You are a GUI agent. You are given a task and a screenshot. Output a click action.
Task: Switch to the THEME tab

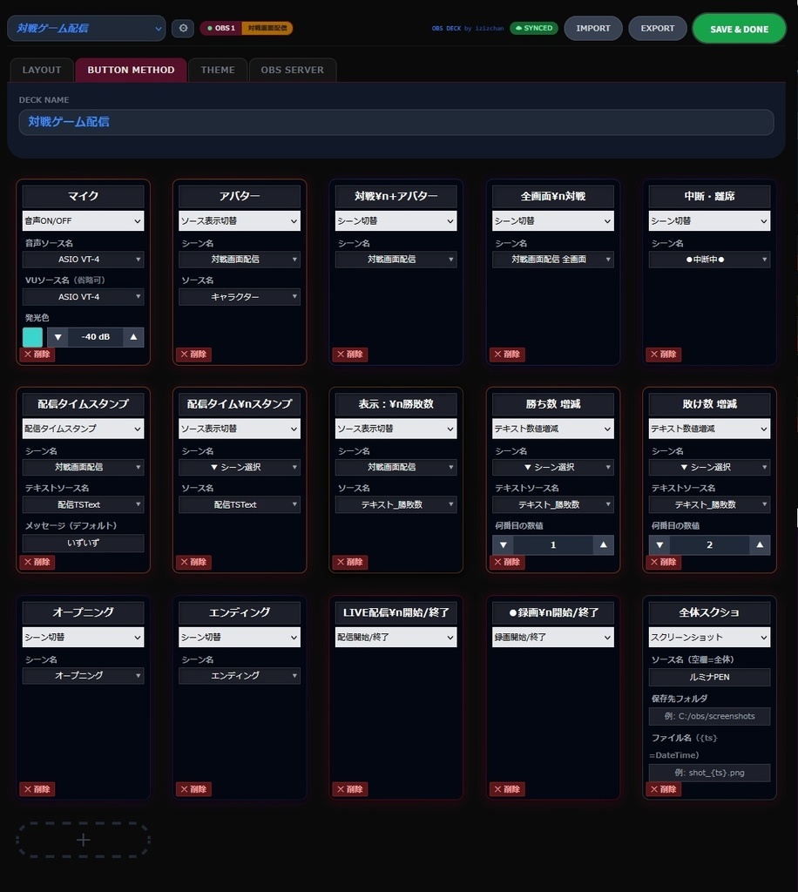click(217, 70)
